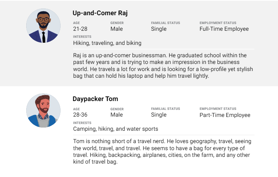This screenshot has width=278, height=177.
Task: Select the Daypacker Tom heading
Action: coord(95,99)
